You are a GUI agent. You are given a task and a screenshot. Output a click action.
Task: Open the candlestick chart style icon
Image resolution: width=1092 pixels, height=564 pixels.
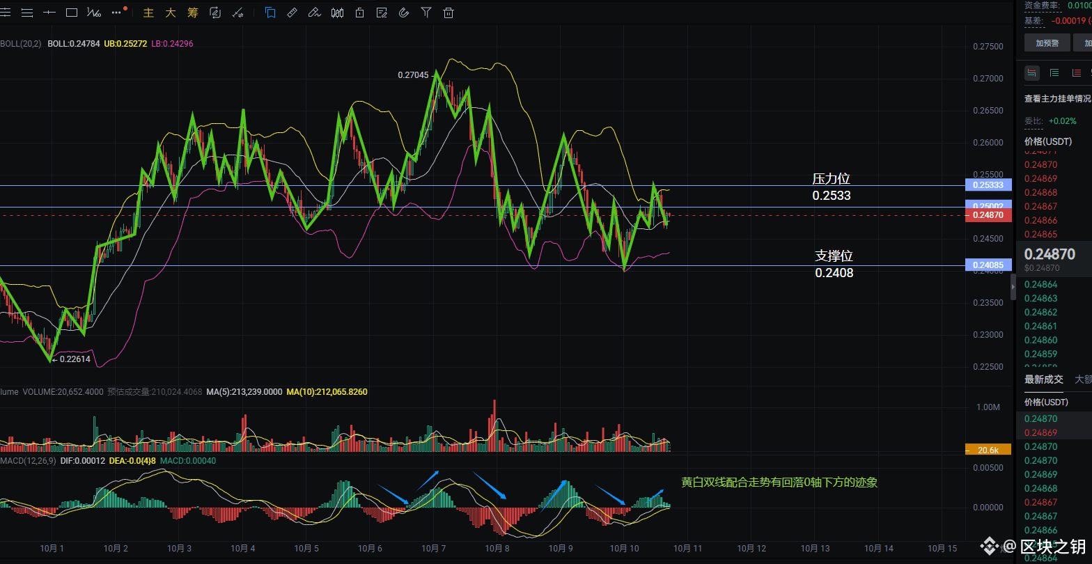[x=338, y=13]
